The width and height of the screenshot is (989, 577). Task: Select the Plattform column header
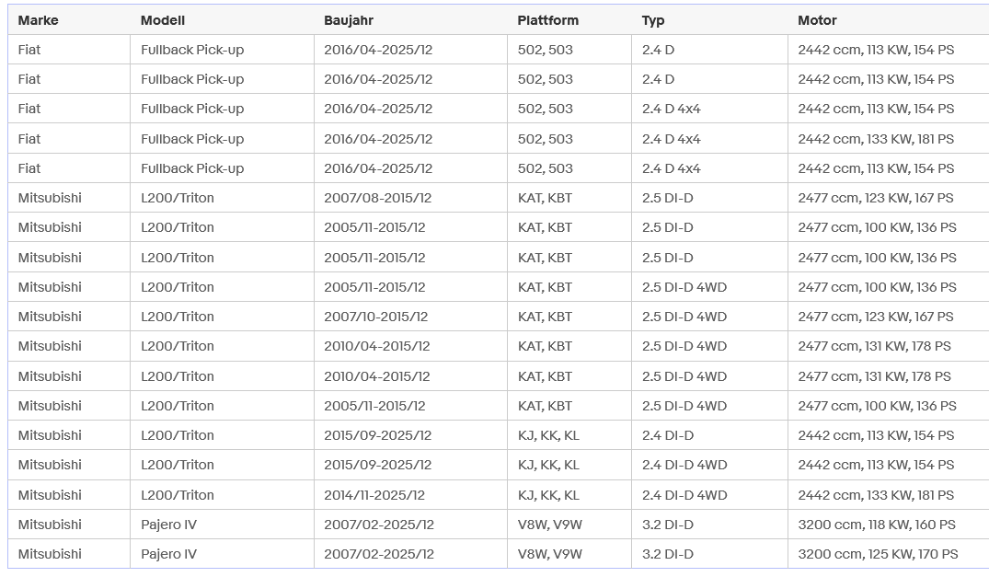[548, 20]
